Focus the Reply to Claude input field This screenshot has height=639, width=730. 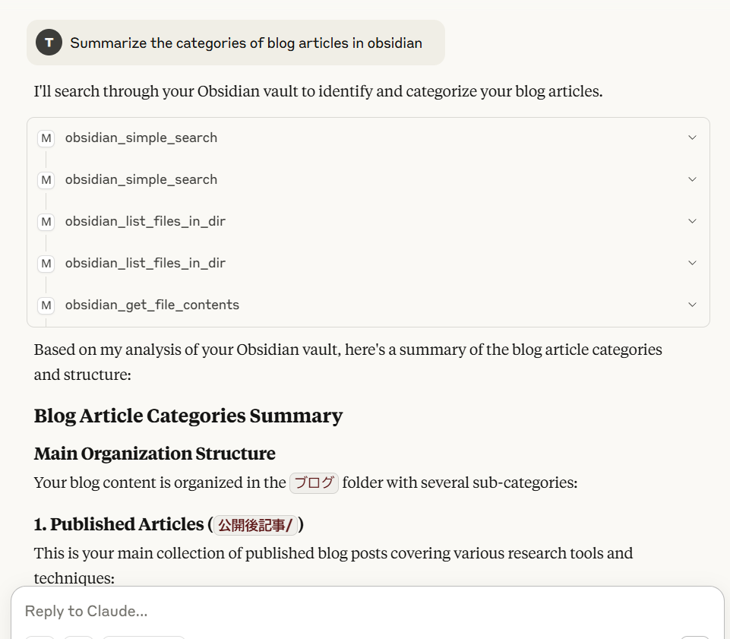[368, 611]
